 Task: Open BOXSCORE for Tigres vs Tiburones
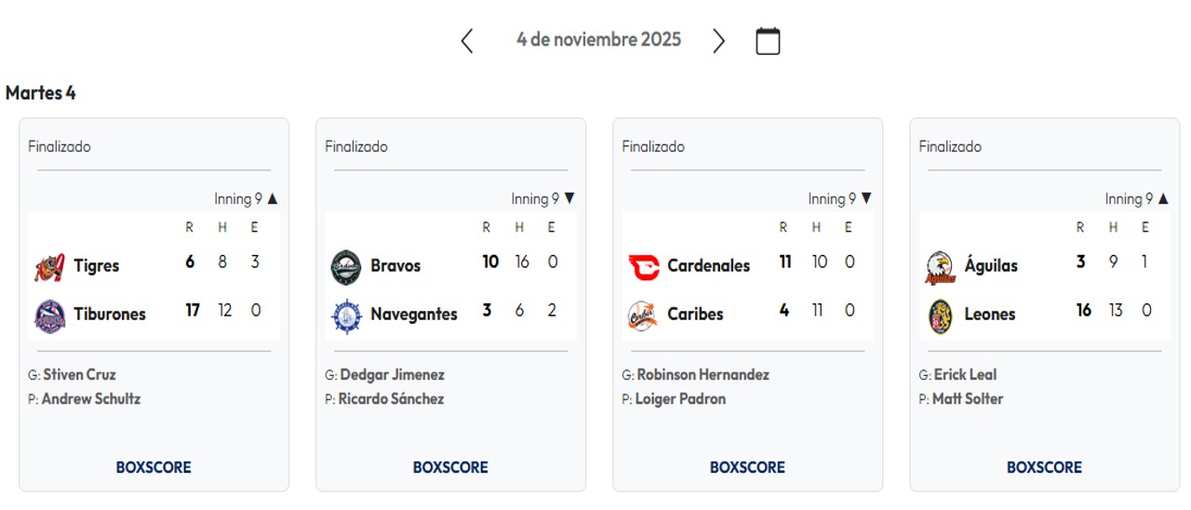pyautogui.click(x=154, y=467)
